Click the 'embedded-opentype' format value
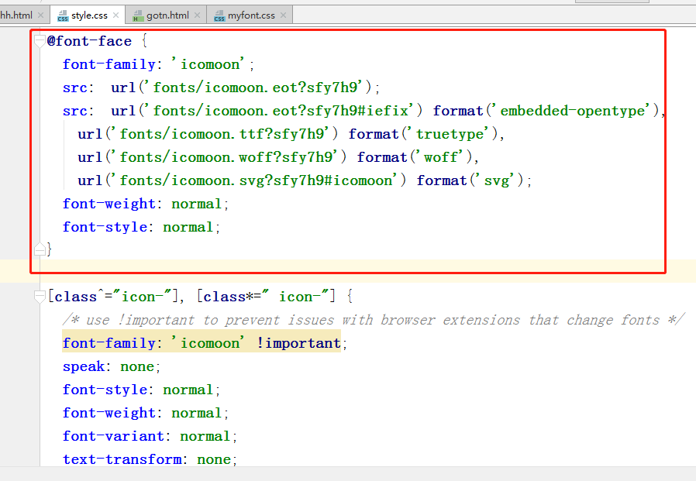 [573, 111]
